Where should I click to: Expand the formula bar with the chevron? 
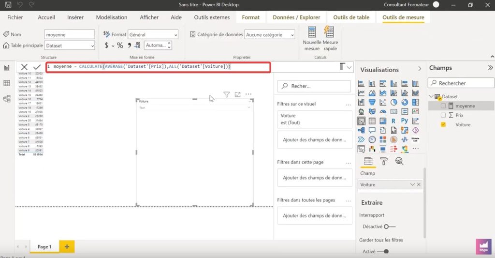[x=349, y=67]
